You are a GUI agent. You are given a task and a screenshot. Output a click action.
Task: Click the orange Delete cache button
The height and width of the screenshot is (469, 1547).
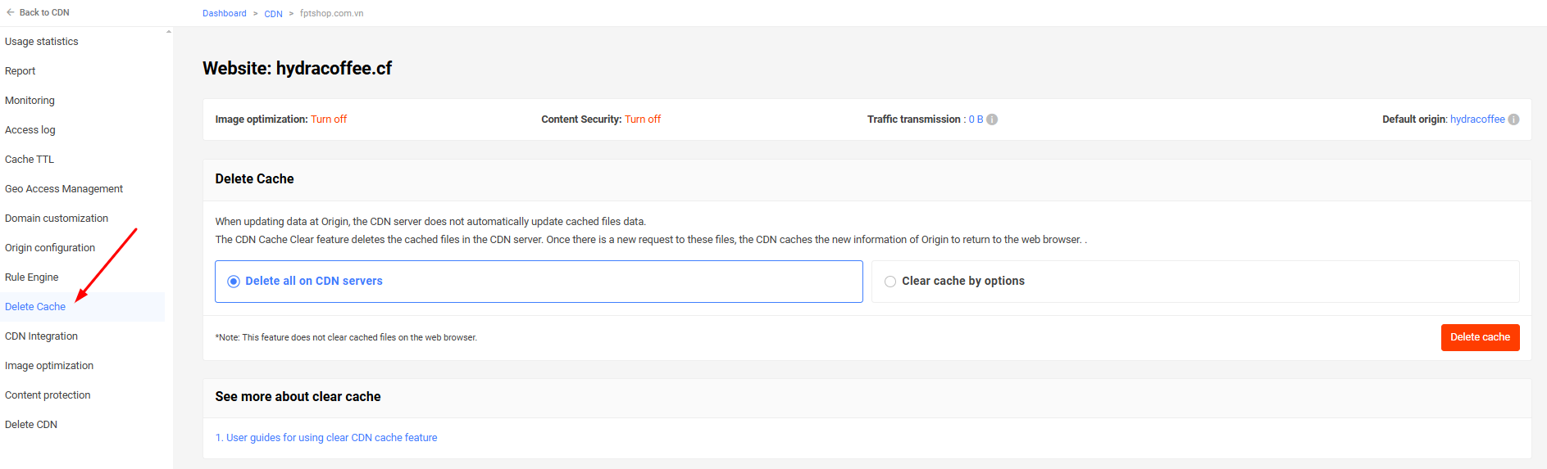[1480, 337]
